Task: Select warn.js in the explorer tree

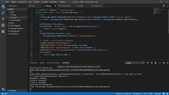Action: (x=14, y=17)
